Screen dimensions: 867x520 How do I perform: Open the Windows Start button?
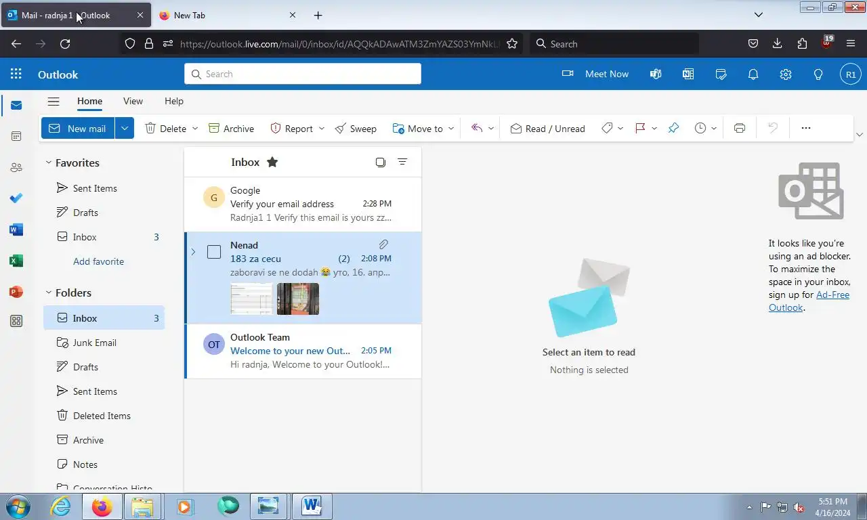pyautogui.click(x=17, y=506)
